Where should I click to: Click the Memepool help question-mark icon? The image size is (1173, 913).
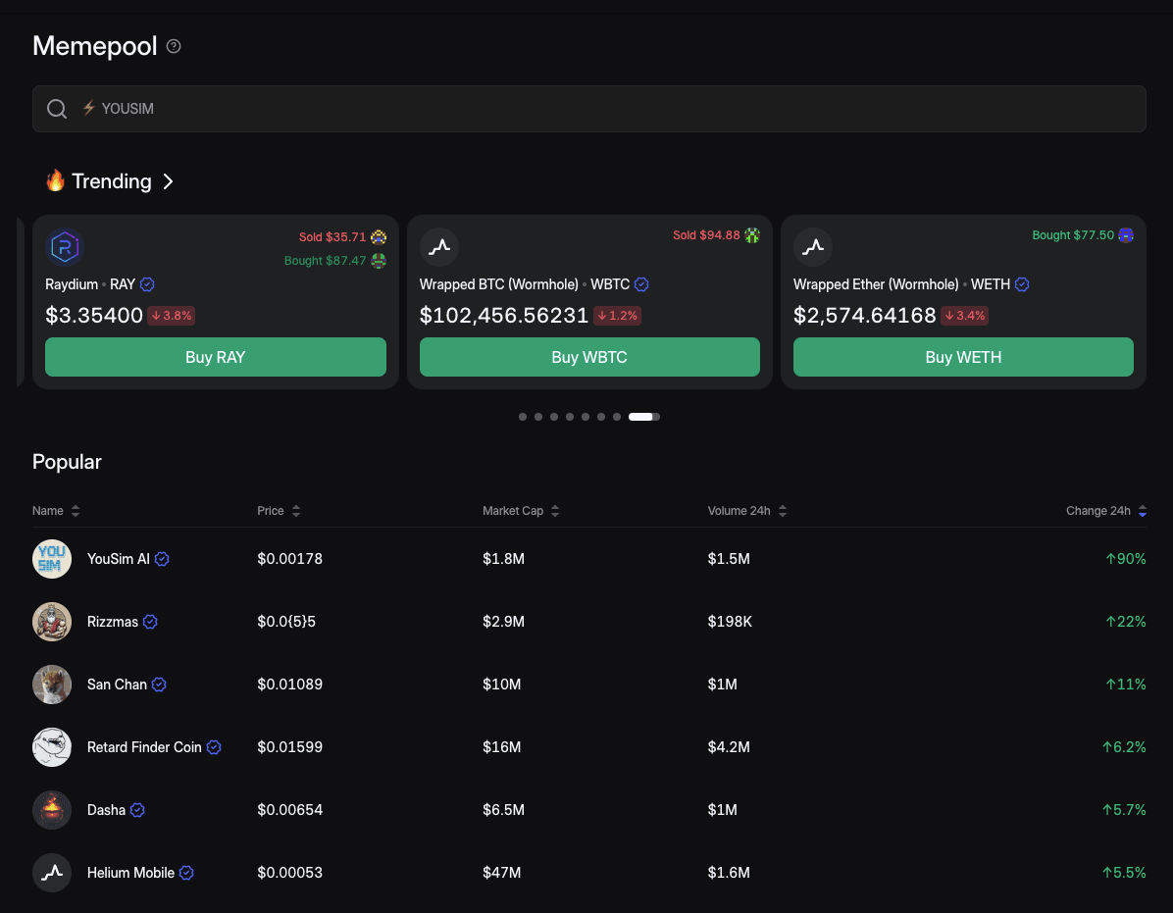[x=174, y=46]
